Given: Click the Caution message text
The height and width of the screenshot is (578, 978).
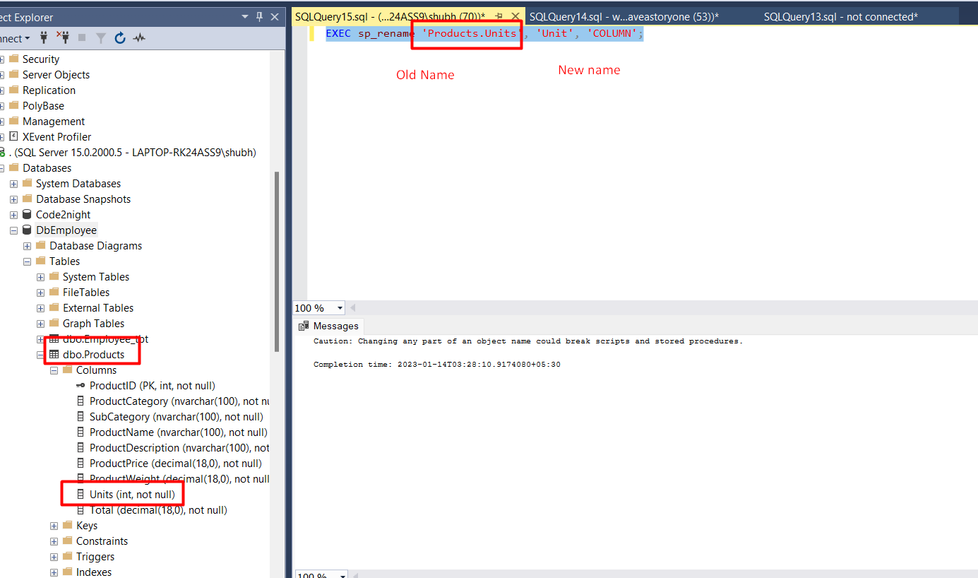Looking at the screenshot, I should (x=528, y=341).
